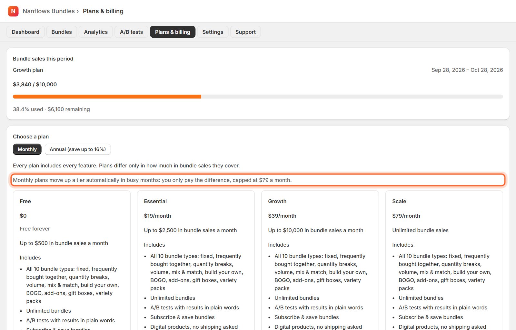Click "Up to $2,500 in bundle sales a month"
Image resolution: width=516 pixels, height=330 pixels.
190,230
